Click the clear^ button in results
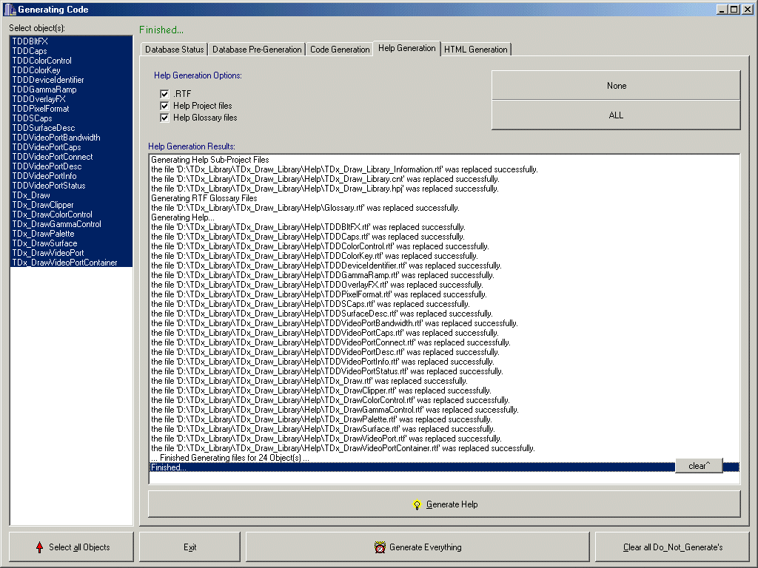This screenshot has height=568, width=758. [699, 466]
